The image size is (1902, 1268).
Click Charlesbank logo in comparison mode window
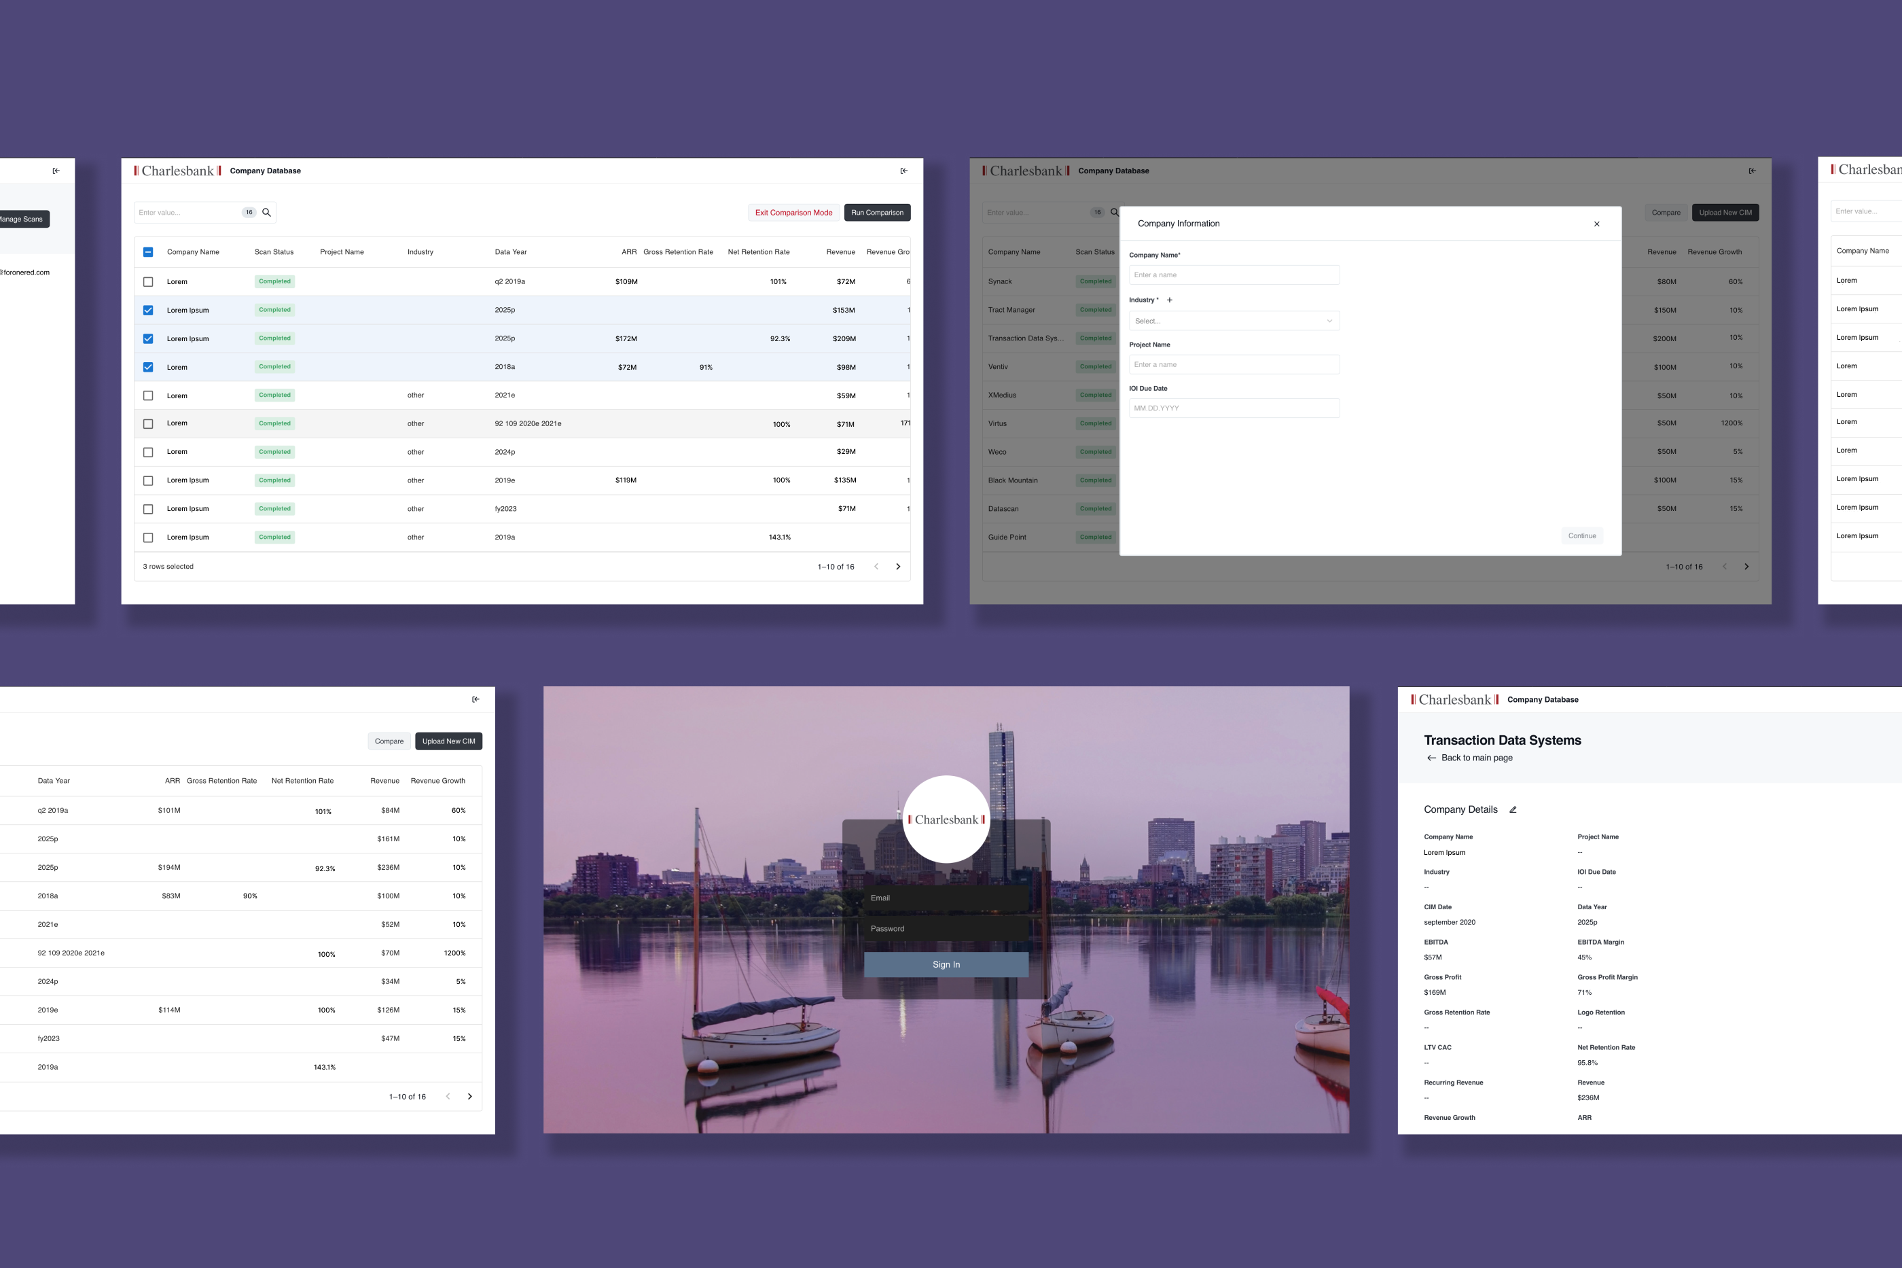177,171
